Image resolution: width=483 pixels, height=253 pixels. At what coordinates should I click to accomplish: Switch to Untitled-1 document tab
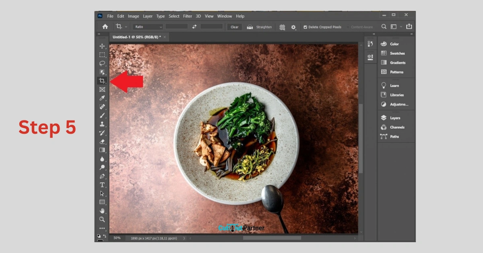(x=136, y=37)
